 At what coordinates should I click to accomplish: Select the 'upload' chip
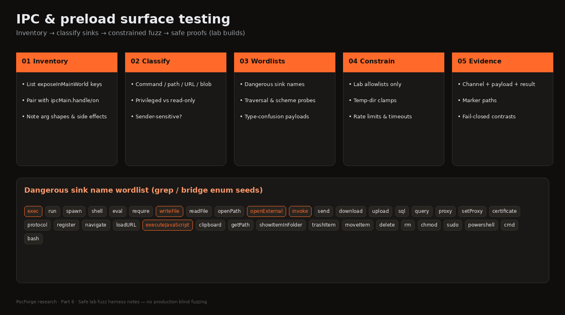[x=381, y=211]
